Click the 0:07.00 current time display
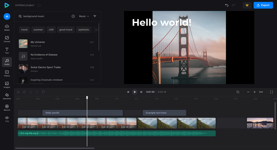The height and width of the screenshot is (150, 277). [x=150, y=92]
